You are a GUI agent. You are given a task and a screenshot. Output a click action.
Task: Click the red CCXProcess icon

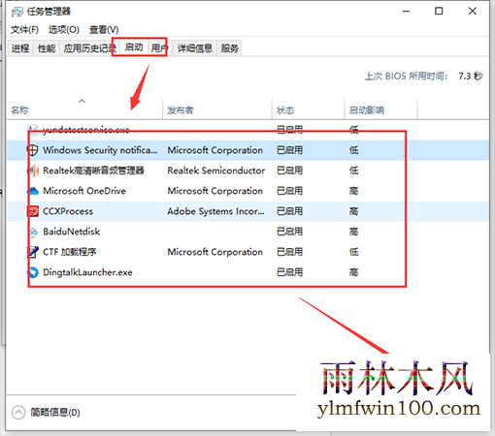(33, 211)
